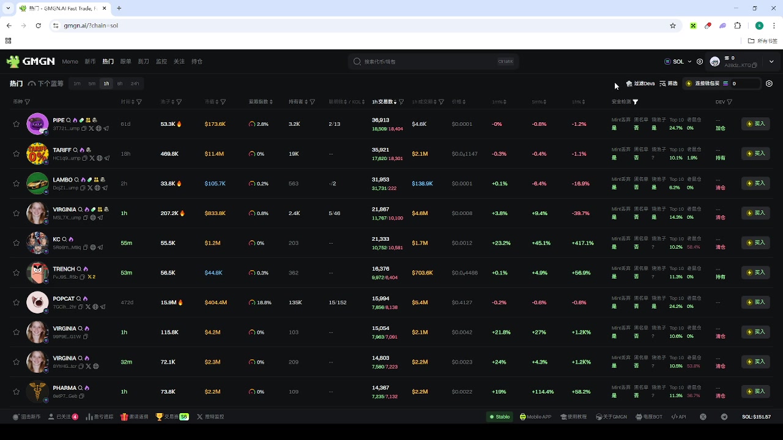The height and width of the screenshot is (440, 783).
Task: Switch to the Meme tab
Action: (70, 62)
